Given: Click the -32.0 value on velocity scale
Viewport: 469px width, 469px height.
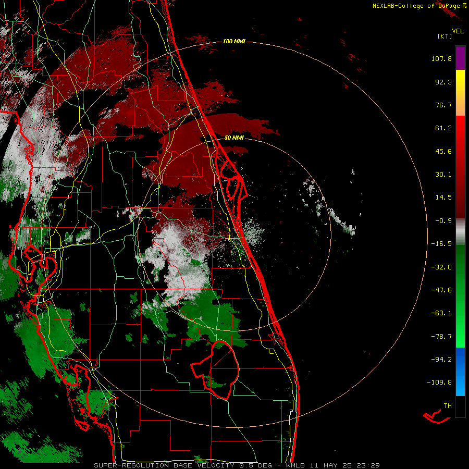Looking at the screenshot, I should (441, 267).
